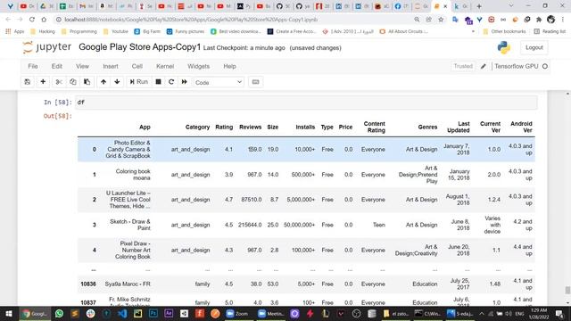Click the Category column header
The width and height of the screenshot is (571, 321).
[197, 127]
